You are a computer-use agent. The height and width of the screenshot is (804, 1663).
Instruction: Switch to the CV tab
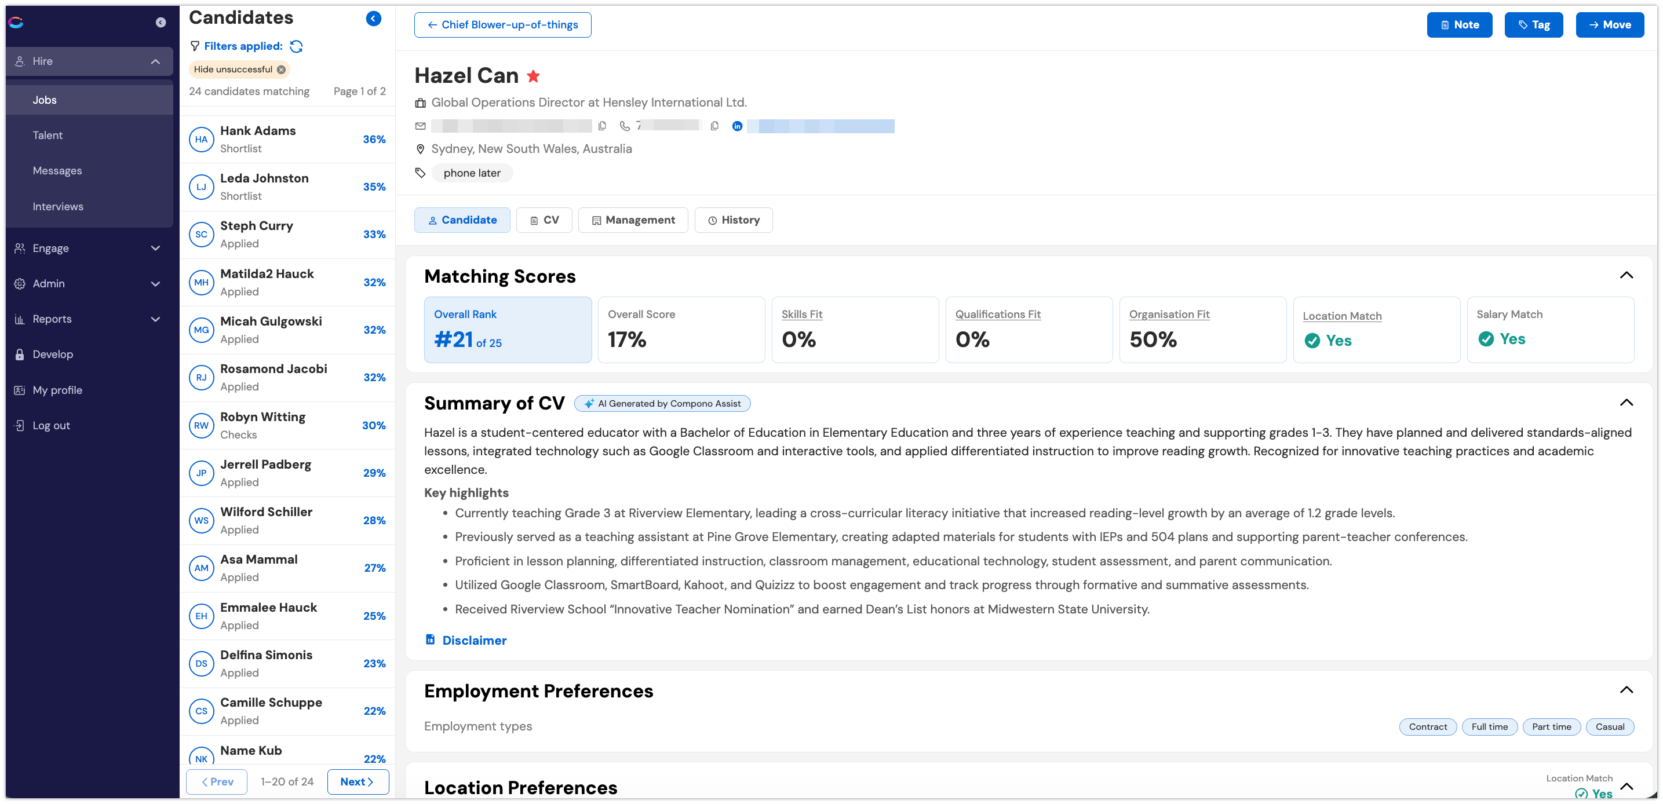[x=544, y=220]
